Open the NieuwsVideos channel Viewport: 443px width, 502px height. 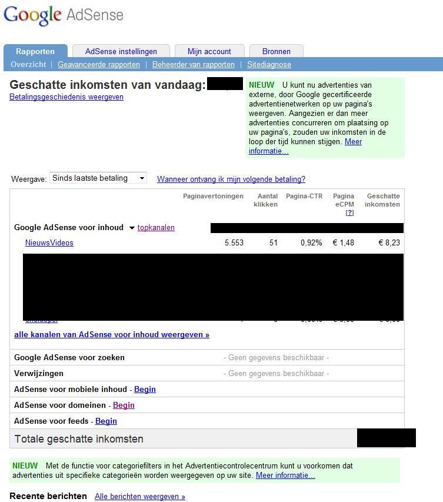49,242
